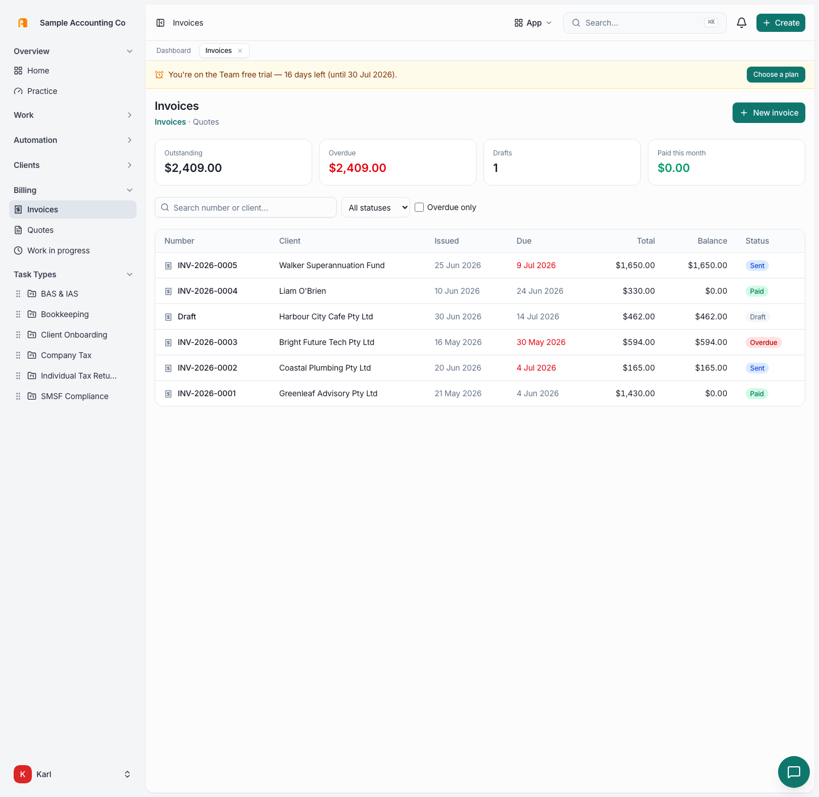The width and height of the screenshot is (819, 797).
Task: Click the Due column header
Action: [524, 241]
